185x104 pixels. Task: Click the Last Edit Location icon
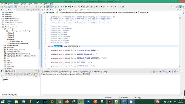[108, 7]
